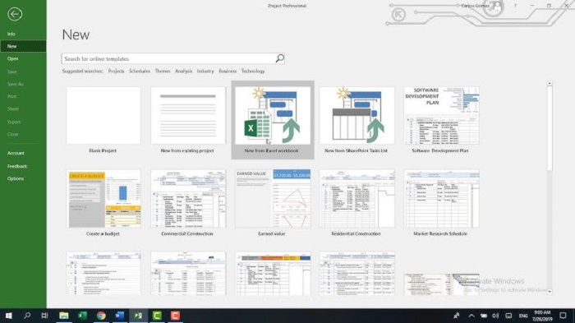The height and width of the screenshot is (323, 575).
Task: Open Windows search from taskbar
Action: (27, 316)
